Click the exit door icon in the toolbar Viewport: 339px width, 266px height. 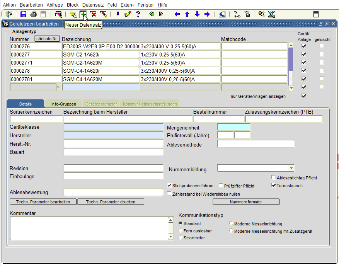point(9,14)
